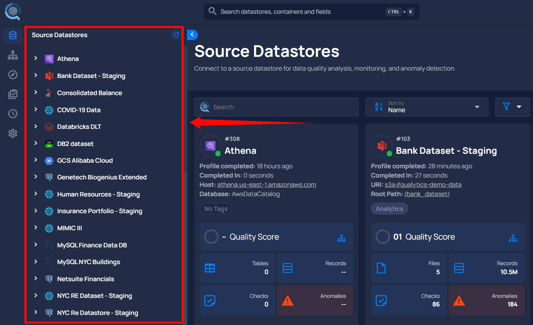Viewport: 533px width, 325px height.
Task: Click the Qualytics logo at top left
Action: pyautogui.click(x=13, y=11)
